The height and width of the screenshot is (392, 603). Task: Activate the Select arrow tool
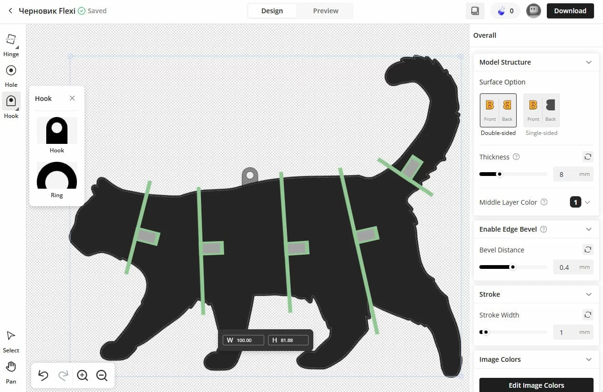point(11,341)
